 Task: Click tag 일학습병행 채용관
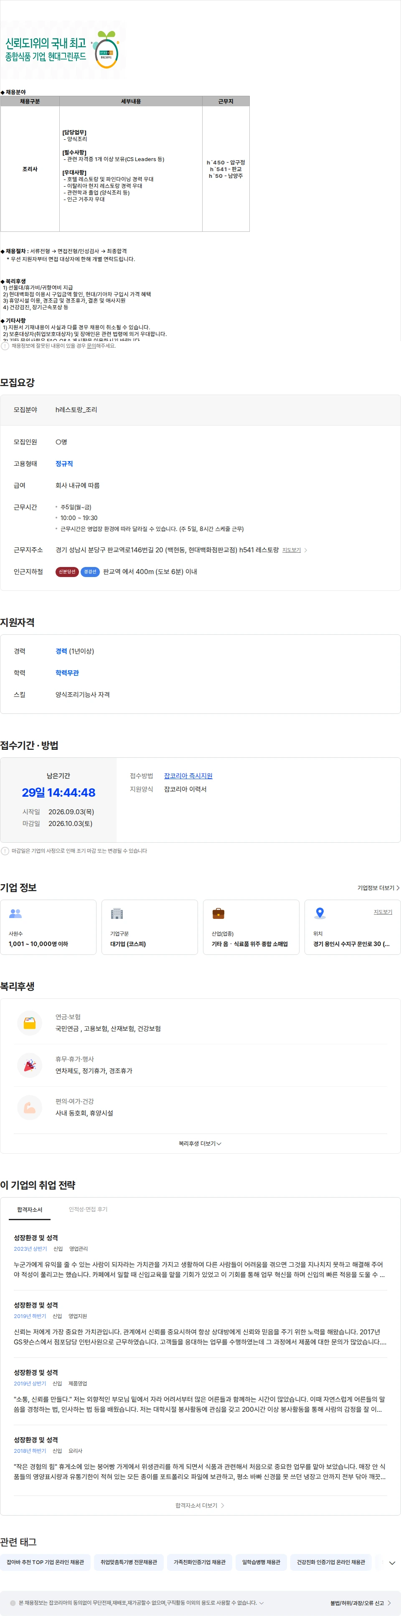pos(261,1562)
